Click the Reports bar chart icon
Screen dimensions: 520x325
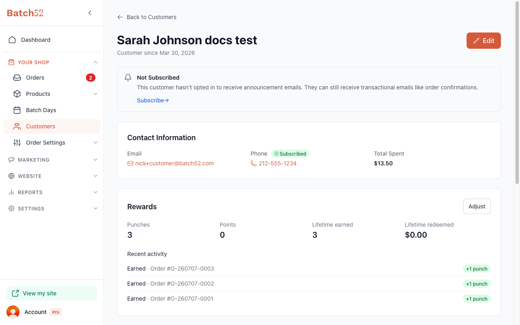(11, 192)
